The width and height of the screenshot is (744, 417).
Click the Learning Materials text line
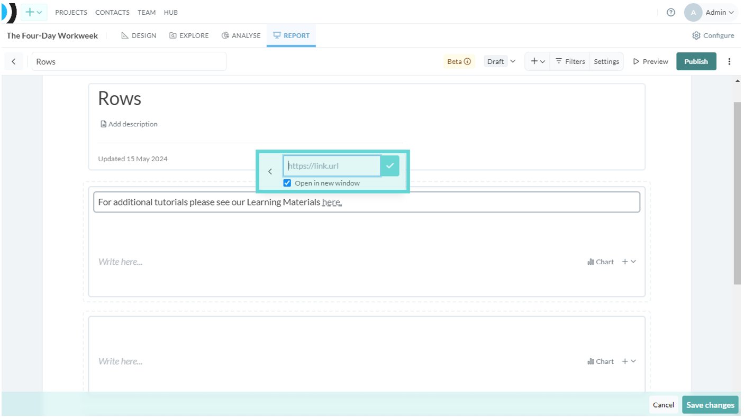click(367, 202)
